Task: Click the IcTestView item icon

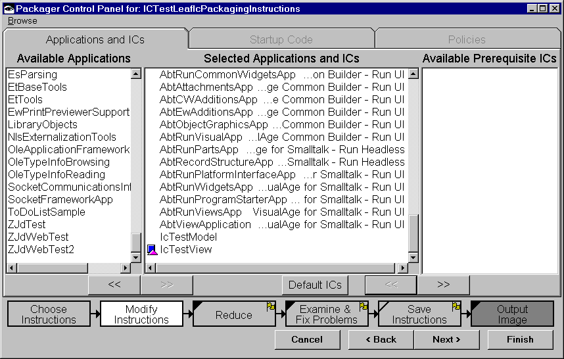Action: pos(153,250)
